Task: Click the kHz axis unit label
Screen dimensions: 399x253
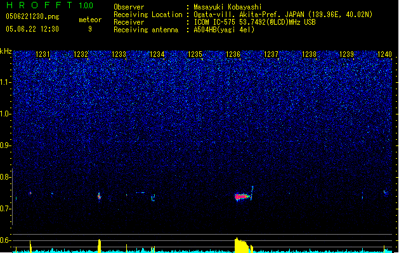Action: click(x=6, y=51)
